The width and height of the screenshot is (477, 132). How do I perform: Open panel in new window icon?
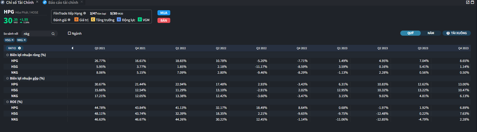pyautogui.click(x=468, y=2)
